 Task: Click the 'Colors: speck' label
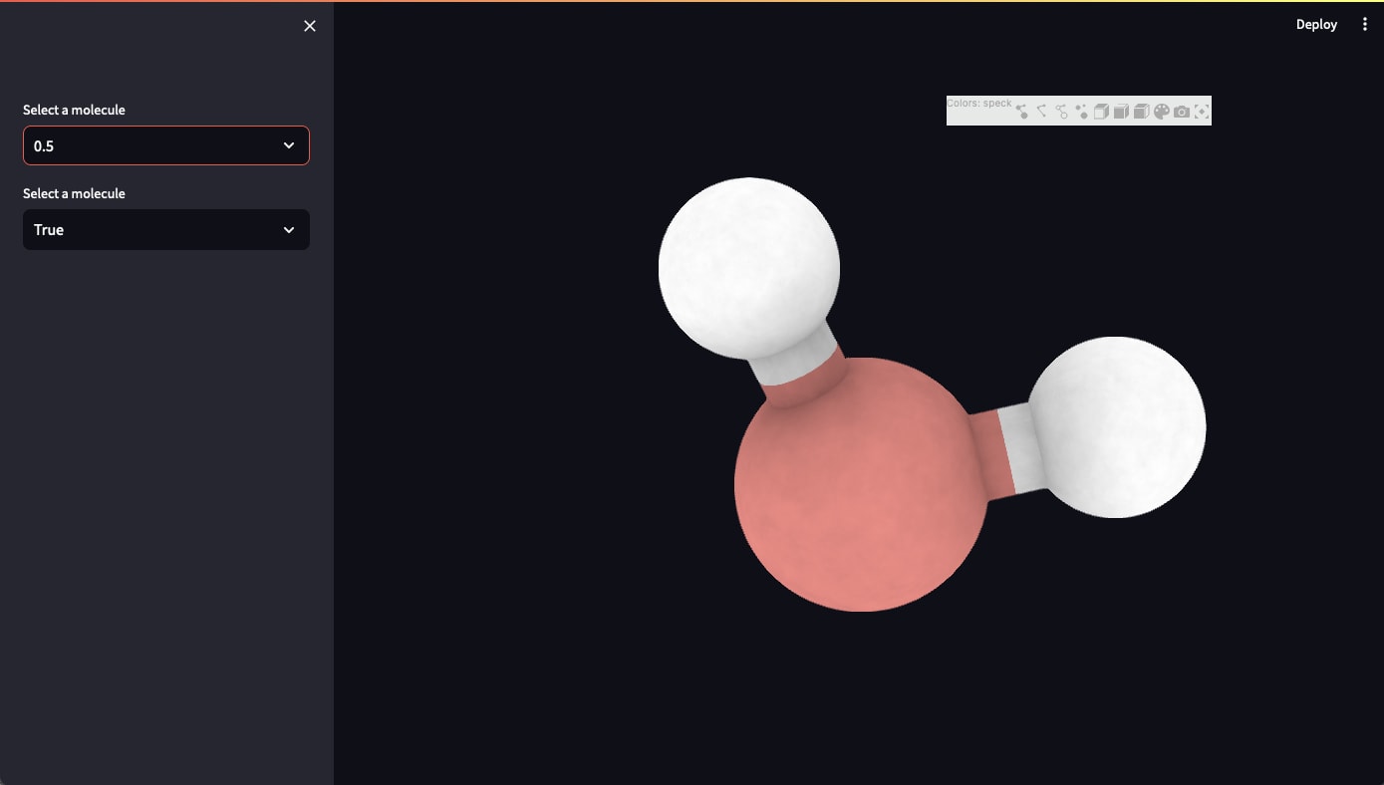tap(979, 104)
